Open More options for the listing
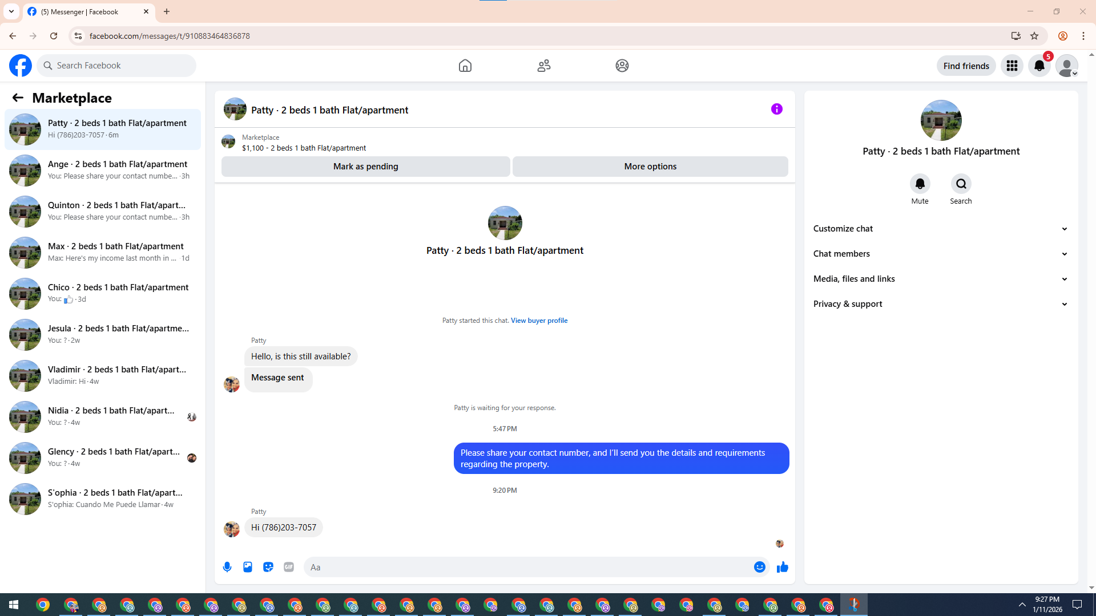The image size is (1096, 616). pyautogui.click(x=650, y=167)
